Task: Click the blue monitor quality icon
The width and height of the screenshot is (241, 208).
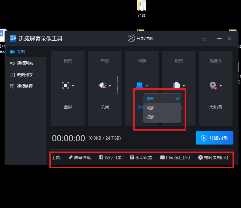Action: [x=139, y=85]
